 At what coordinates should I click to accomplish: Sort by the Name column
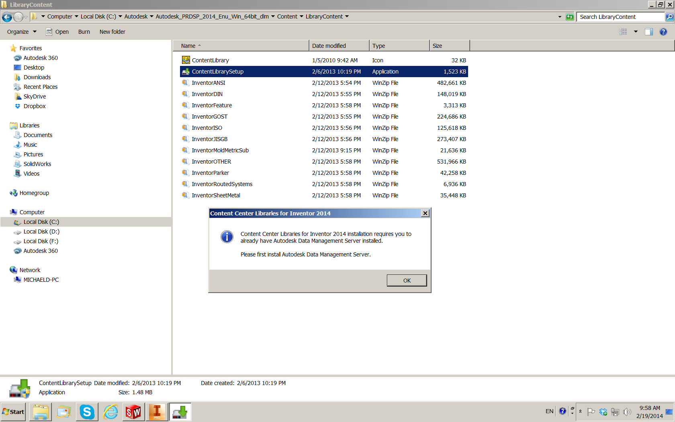(x=241, y=46)
